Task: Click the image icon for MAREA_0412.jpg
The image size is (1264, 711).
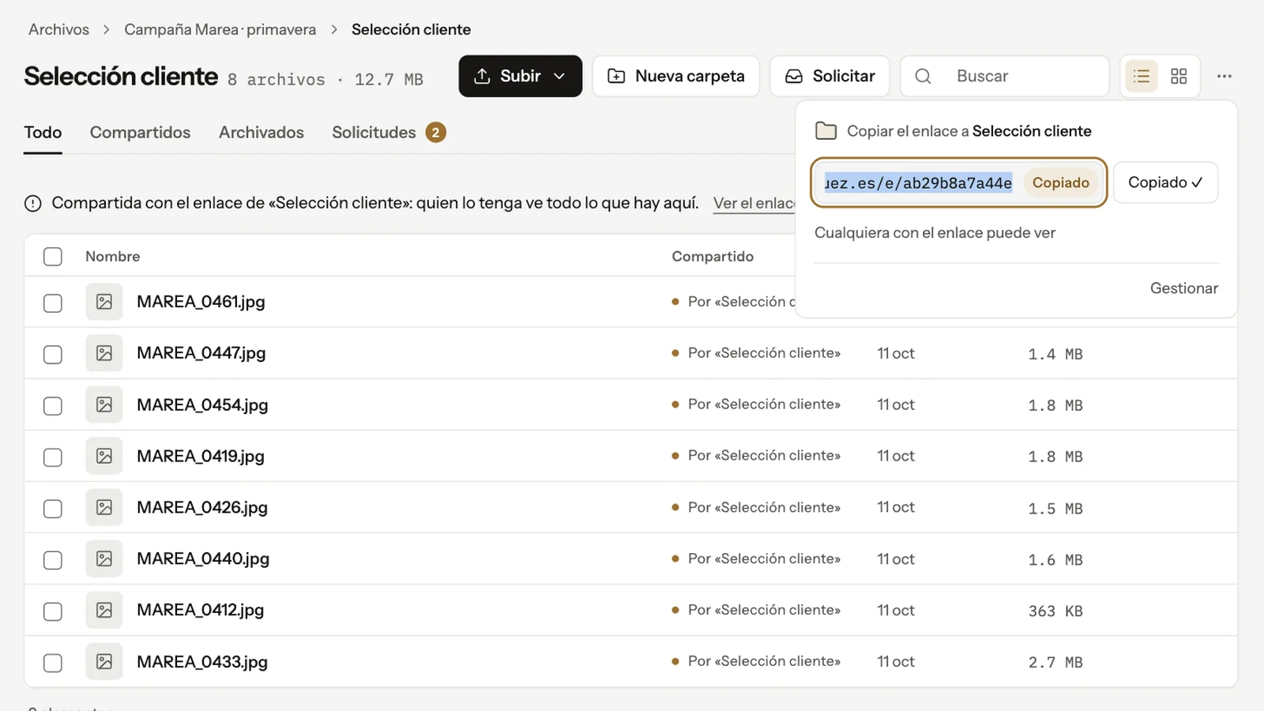Action: (104, 610)
